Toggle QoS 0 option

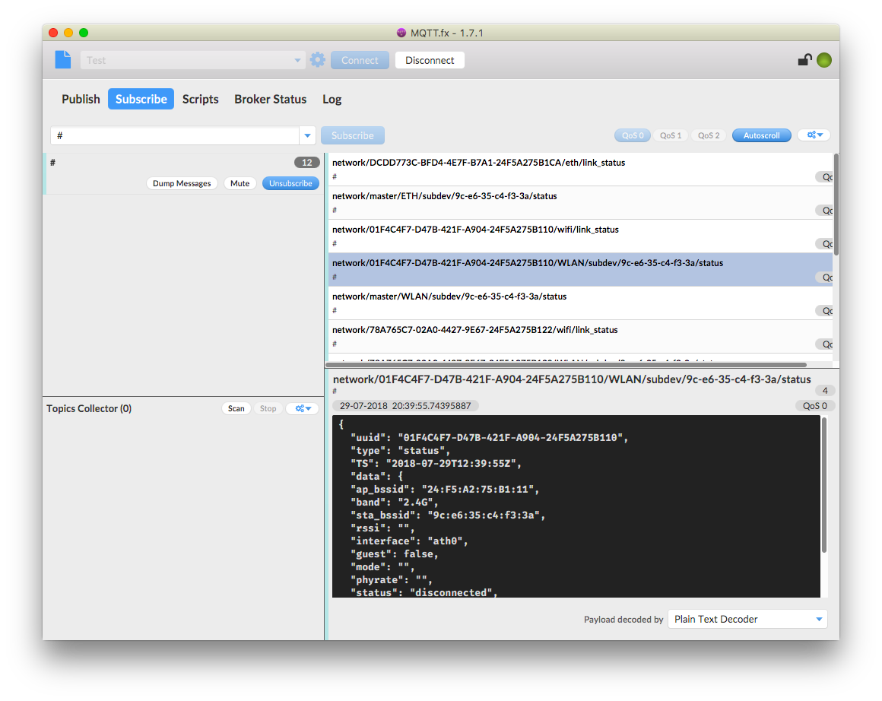point(633,135)
